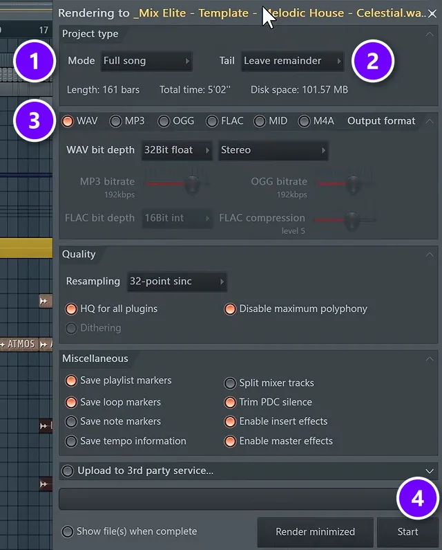Collapse the Output format section
This screenshot has width=442, height=550.
click(x=430, y=121)
